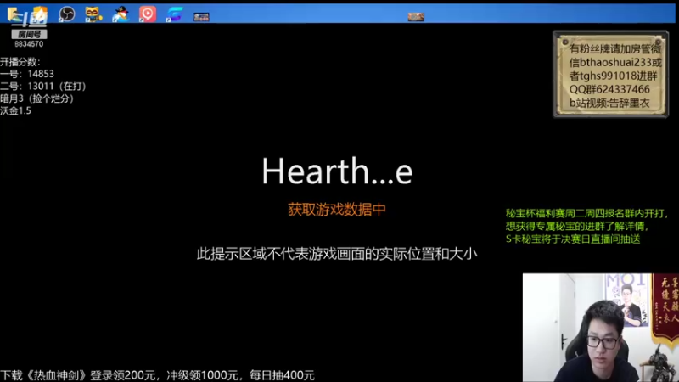This screenshot has height=382, width=679.
Task: Open the orange flame folder shortcut
Action: pos(39,14)
